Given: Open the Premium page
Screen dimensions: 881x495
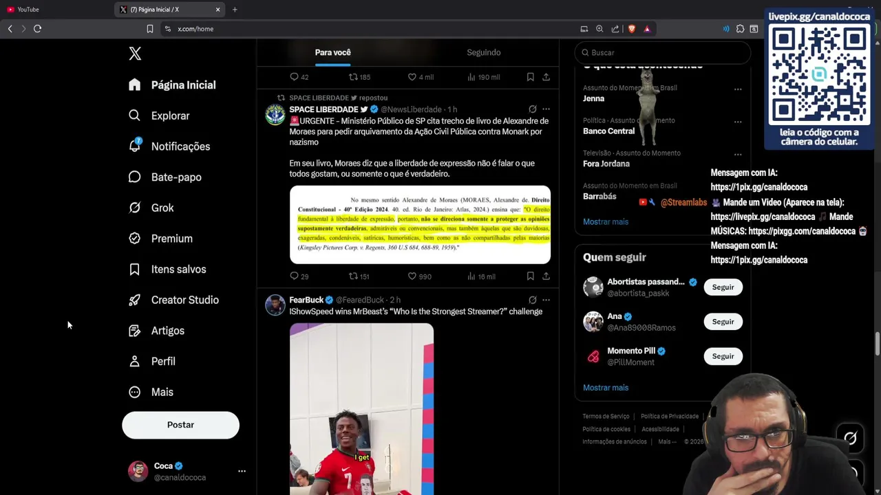Looking at the screenshot, I should [160, 239].
